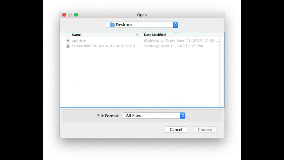Sort files by Date Modified column
This screenshot has height=160, width=284.
coord(155,35)
